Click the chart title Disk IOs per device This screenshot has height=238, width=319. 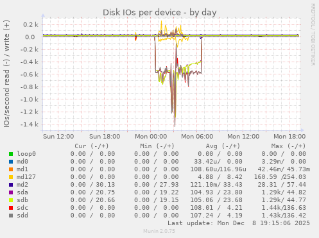(x=159, y=12)
